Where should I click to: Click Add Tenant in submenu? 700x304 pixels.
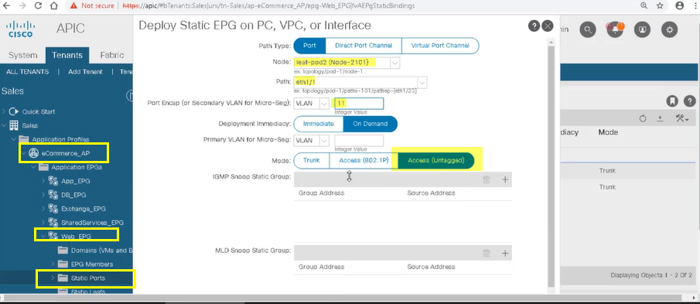pyautogui.click(x=85, y=71)
